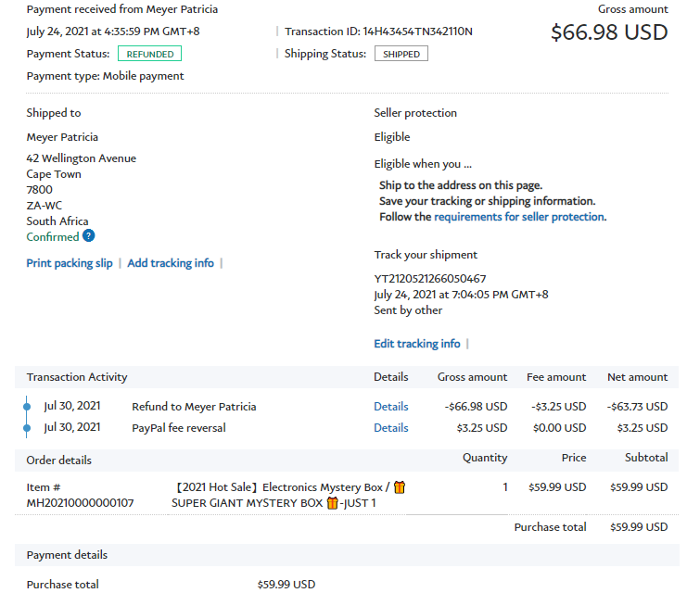The width and height of the screenshot is (687, 593).
Task: Open the Print packing slip link
Action: 70,263
